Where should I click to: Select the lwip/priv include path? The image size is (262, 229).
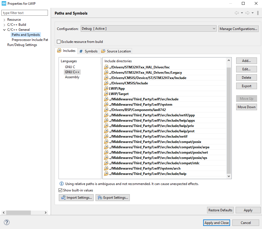pos(165,126)
